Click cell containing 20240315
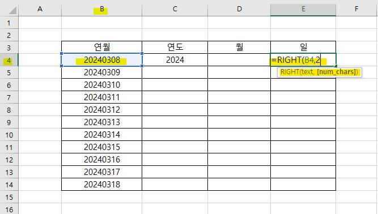The image size is (378, 214). (x=102, y=147)
